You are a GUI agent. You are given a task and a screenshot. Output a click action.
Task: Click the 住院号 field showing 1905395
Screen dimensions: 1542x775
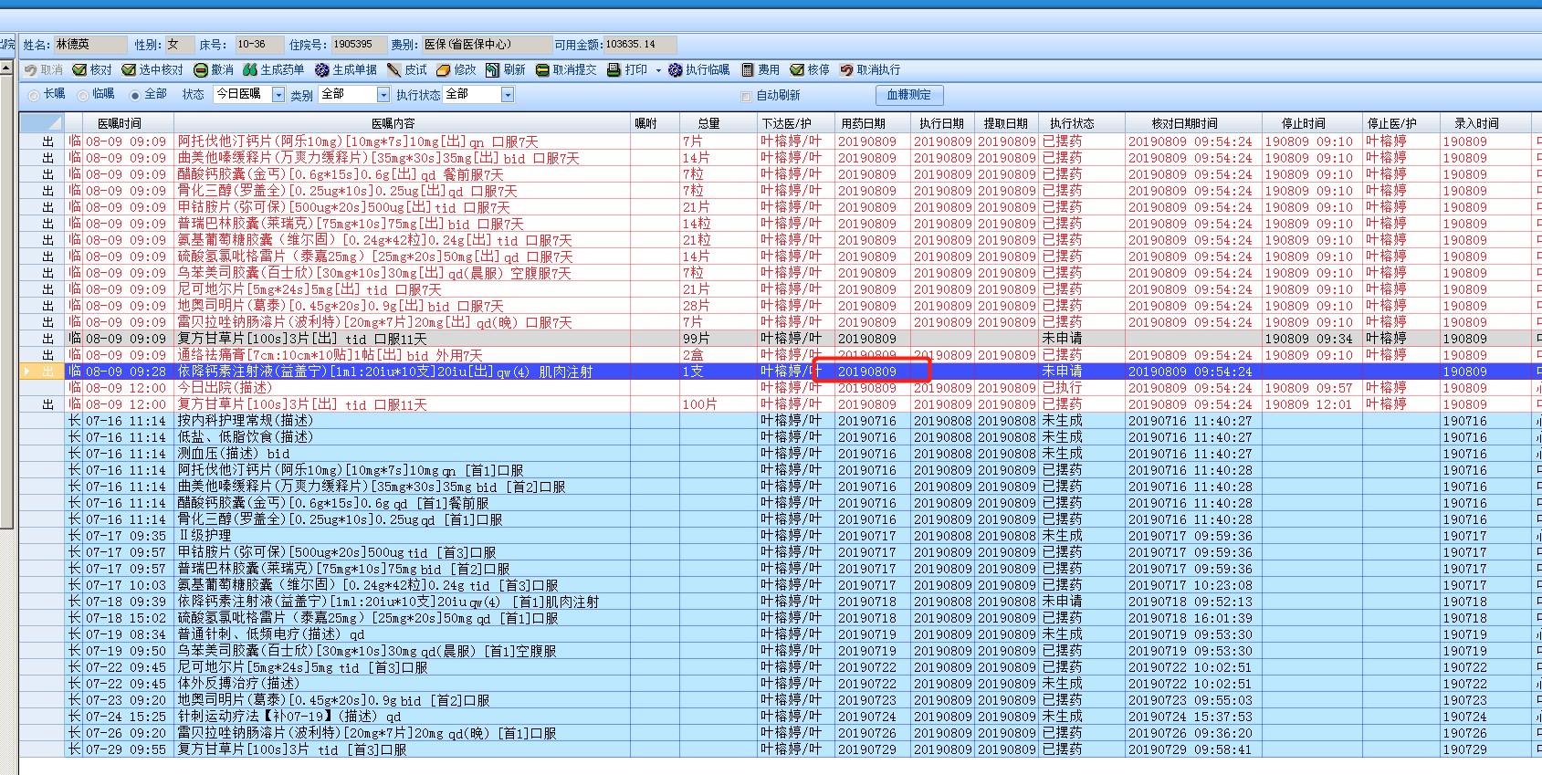pos(358,44)
